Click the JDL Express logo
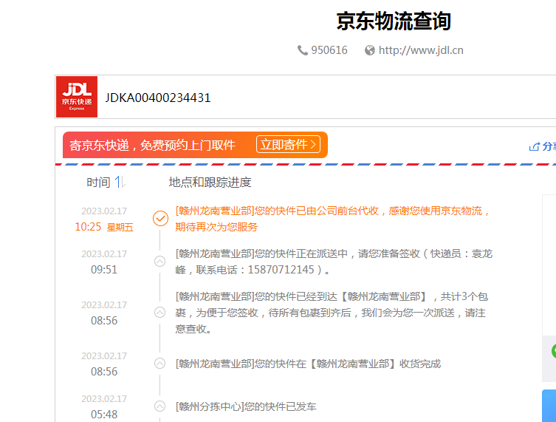Screen dimensions: 556x422 (77, 97)
